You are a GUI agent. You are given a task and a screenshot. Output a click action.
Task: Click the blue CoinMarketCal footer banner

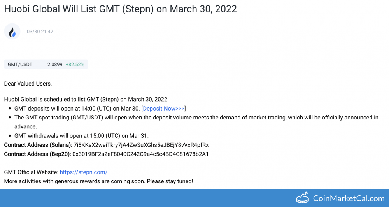tap(194, 198)
